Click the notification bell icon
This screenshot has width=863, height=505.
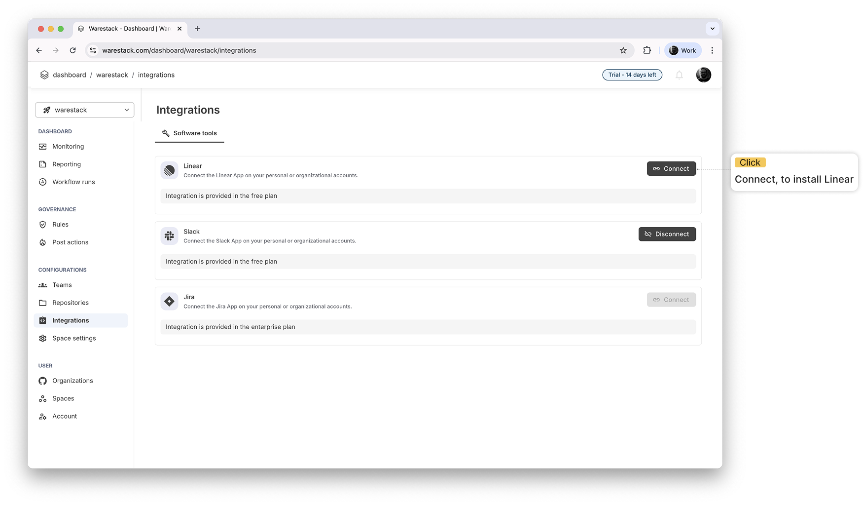679,75
